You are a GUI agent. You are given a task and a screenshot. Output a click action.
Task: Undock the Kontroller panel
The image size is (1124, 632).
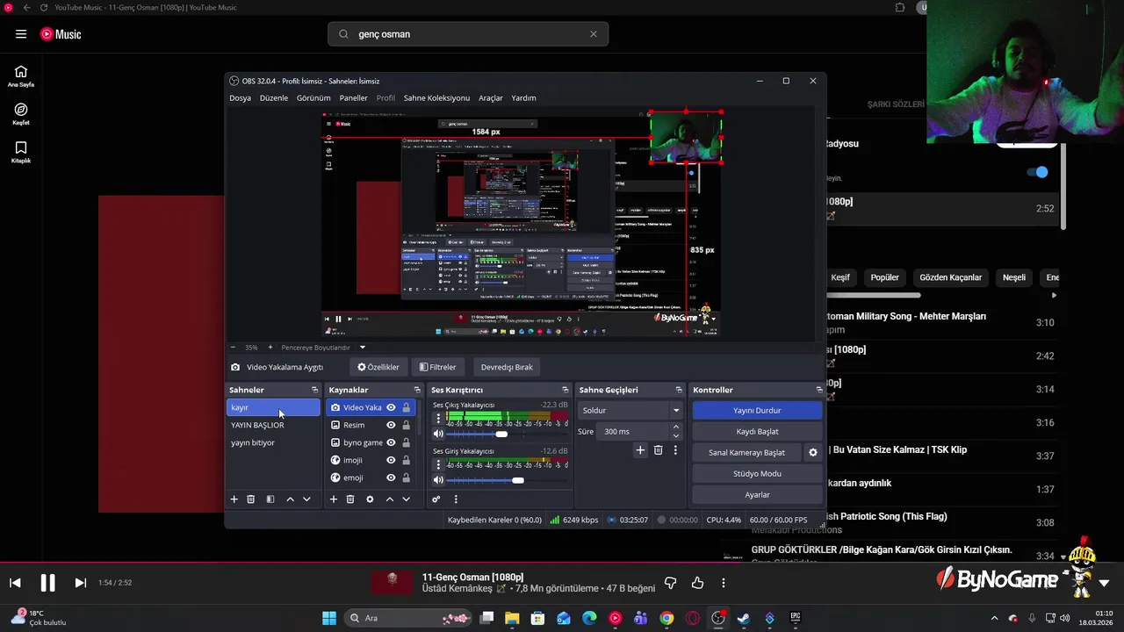click(x=819, y=390)
